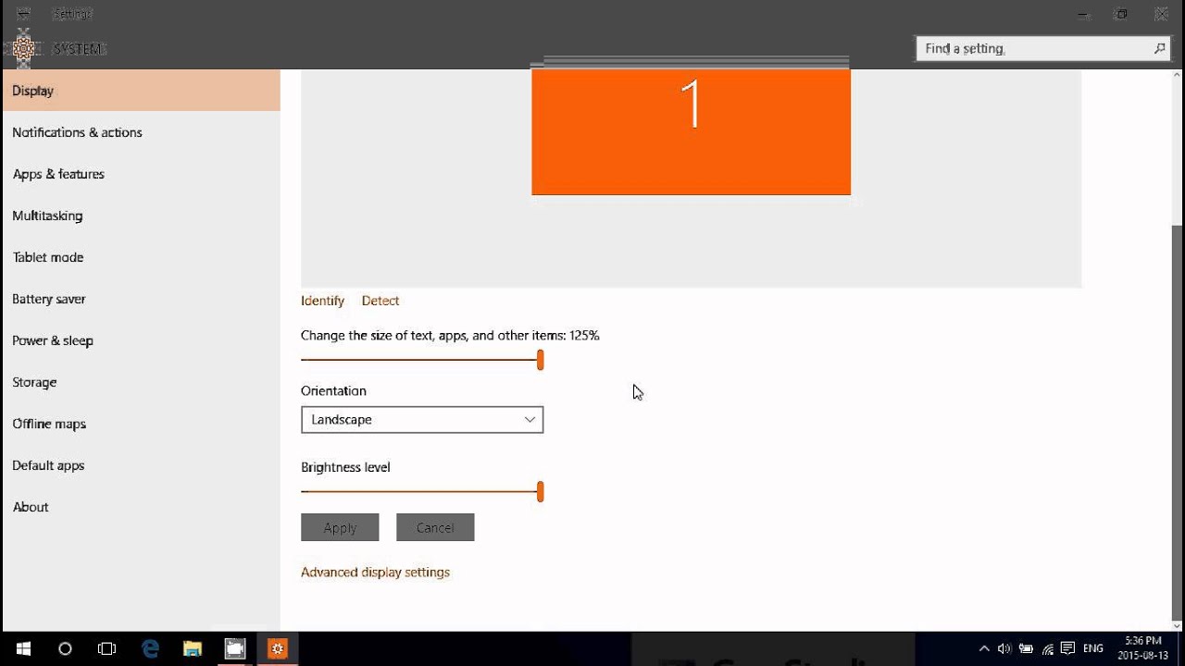The image size is (1185, 666).
Task: Show hidden icons in the system tray
Action: click(x=983, y=648)
